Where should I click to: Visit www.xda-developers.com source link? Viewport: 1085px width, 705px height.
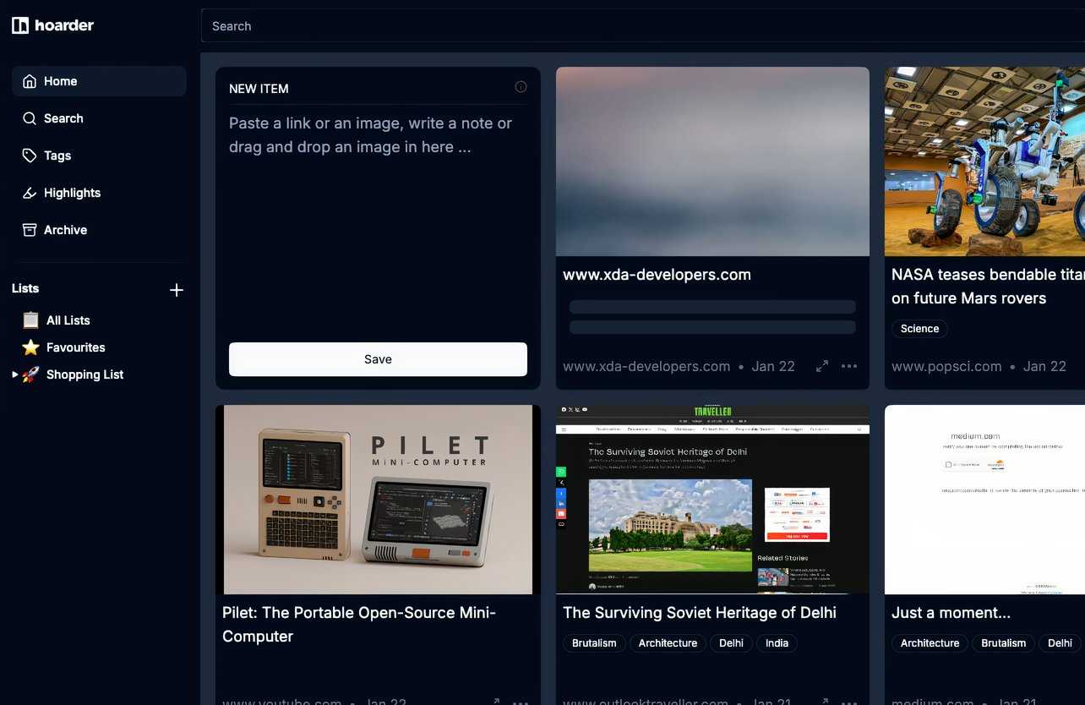coord(646,366)
